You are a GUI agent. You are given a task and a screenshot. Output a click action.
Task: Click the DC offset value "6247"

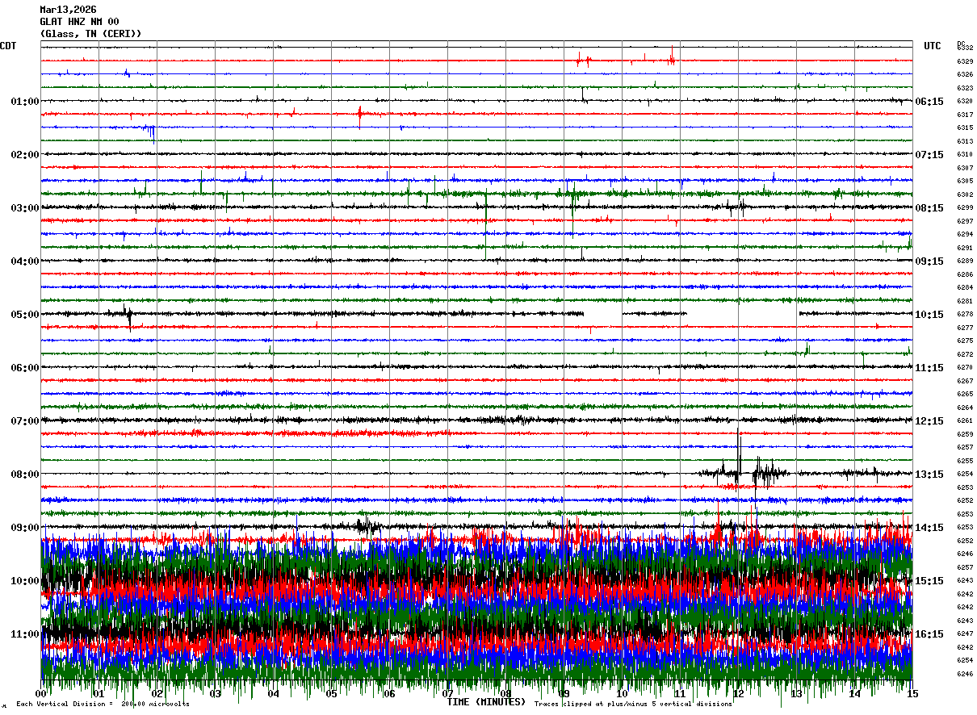tap(965, 633)
